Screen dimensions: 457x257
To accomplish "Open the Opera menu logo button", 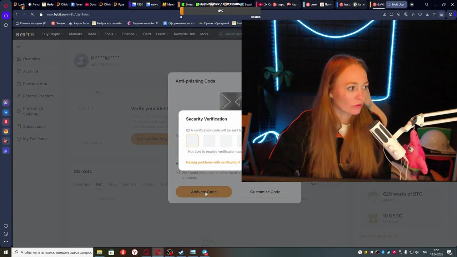I will pyautogui.click(x=6, y=5).
